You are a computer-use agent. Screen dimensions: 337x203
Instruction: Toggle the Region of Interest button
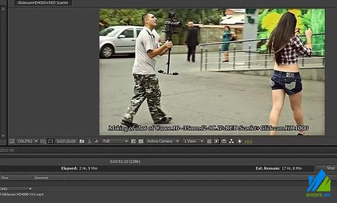click(134, 141)
